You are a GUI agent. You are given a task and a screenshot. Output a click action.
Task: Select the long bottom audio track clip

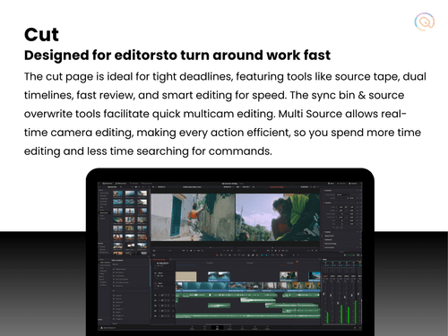[248, 316]
